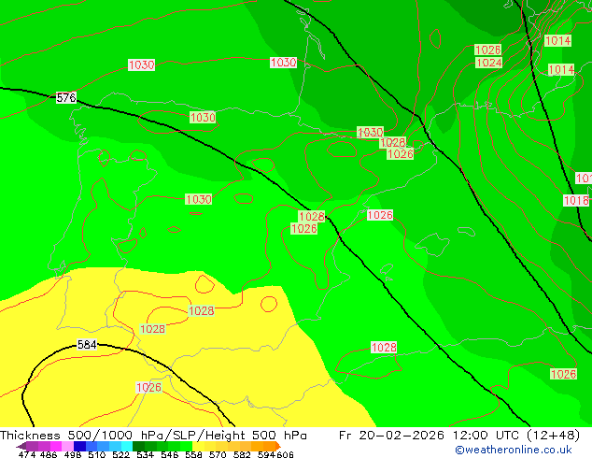Click the legend value 498
This screenshot has height=458, width=592.
(73, 454)
